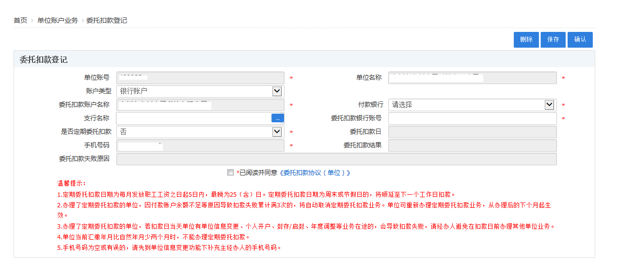Open the 《委托扣款协议（单位）》 link
Image resolution: width=618 pixels, height=276 pixels.
click(315, 173)
